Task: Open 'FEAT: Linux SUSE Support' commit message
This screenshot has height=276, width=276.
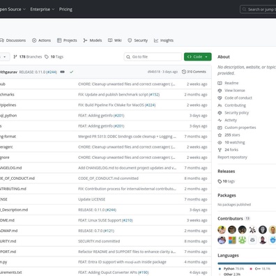Action: pos(100,220)
